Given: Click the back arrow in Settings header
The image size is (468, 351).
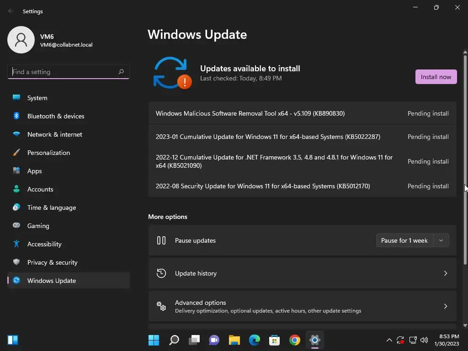Looking at the screenshot, I should [x=11, y=11].
